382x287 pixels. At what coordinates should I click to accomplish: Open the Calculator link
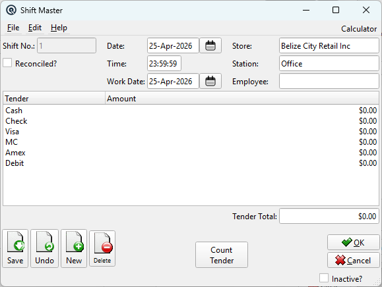click(359, 29)
